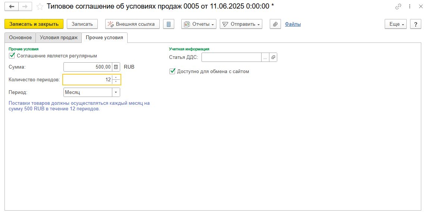Click the paperclip attachments icon
Screen dimensions: 425x214
pos(275,24)
